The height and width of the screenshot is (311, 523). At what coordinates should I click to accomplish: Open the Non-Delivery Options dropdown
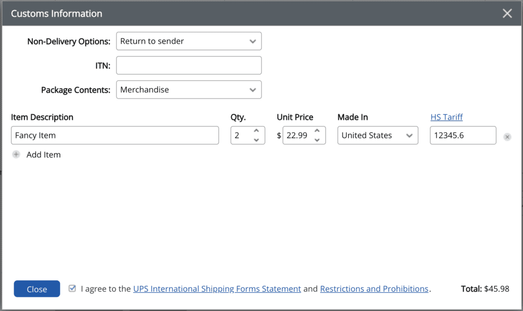click(x=189, y=41)
